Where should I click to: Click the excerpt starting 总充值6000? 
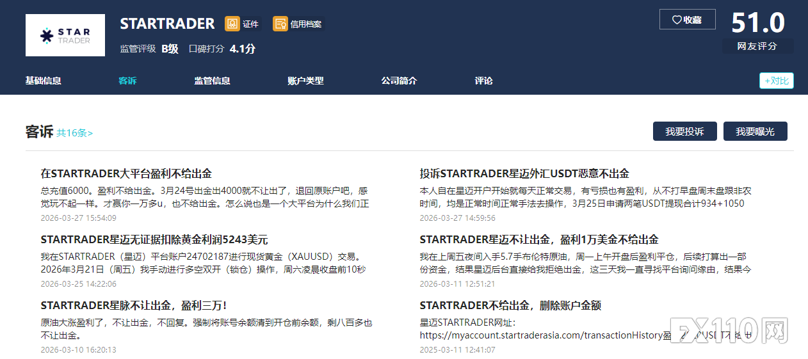pyautogui.click(x=205, y=197)
